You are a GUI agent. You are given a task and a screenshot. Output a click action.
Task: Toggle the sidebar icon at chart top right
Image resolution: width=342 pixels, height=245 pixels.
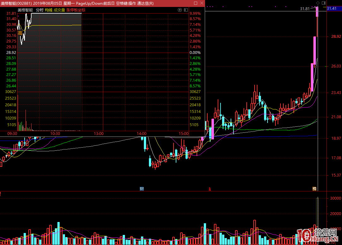point(324,3)
